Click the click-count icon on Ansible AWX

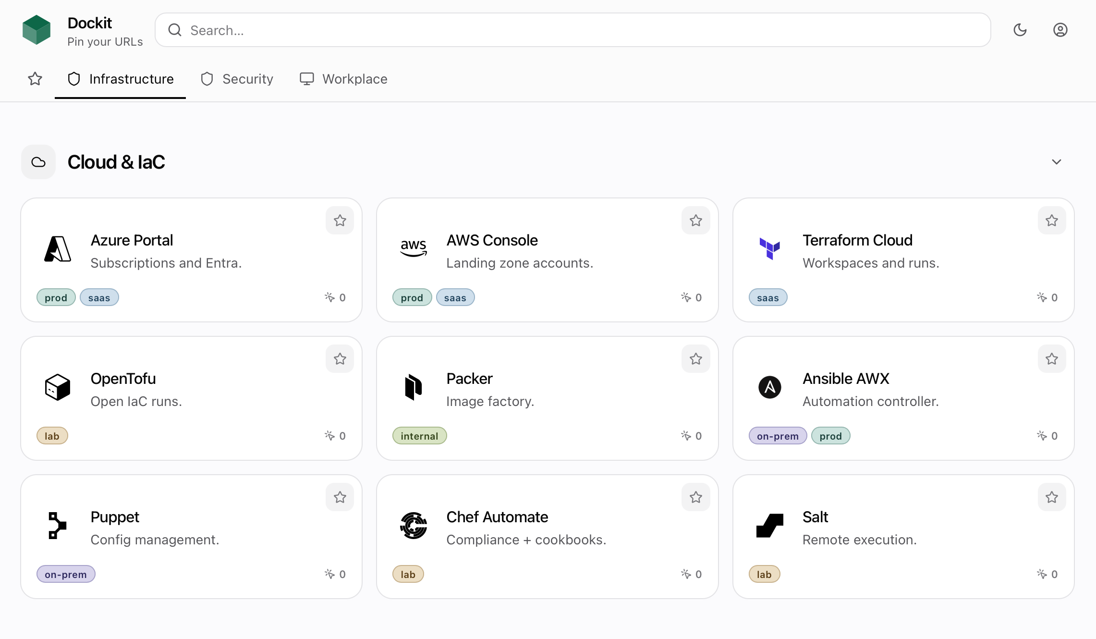[x=1042, y=436]
